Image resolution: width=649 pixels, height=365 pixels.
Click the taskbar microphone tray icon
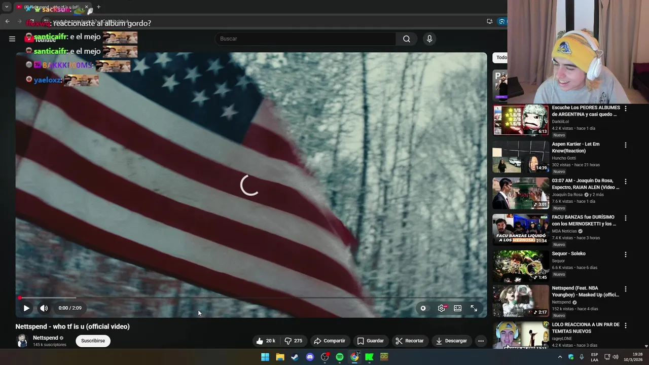click(x=582, y=357)
